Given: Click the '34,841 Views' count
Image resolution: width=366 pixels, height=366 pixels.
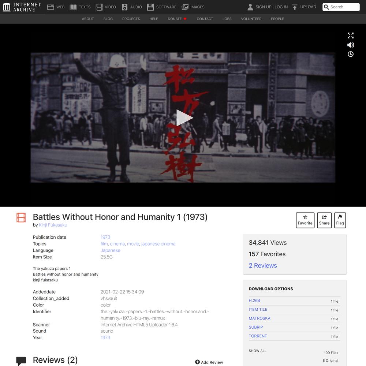Looking at the screenshot, I should 268,243.
